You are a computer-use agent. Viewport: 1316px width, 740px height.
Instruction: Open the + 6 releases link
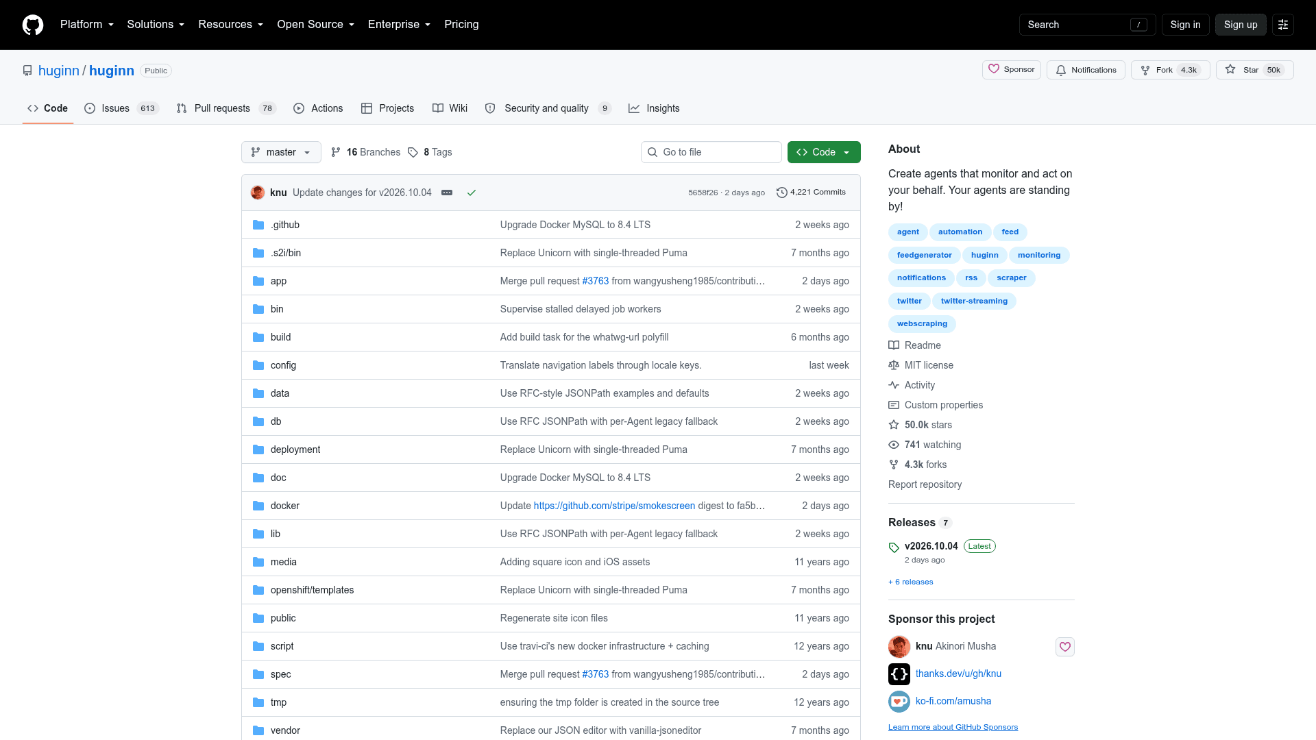(911, 582)
